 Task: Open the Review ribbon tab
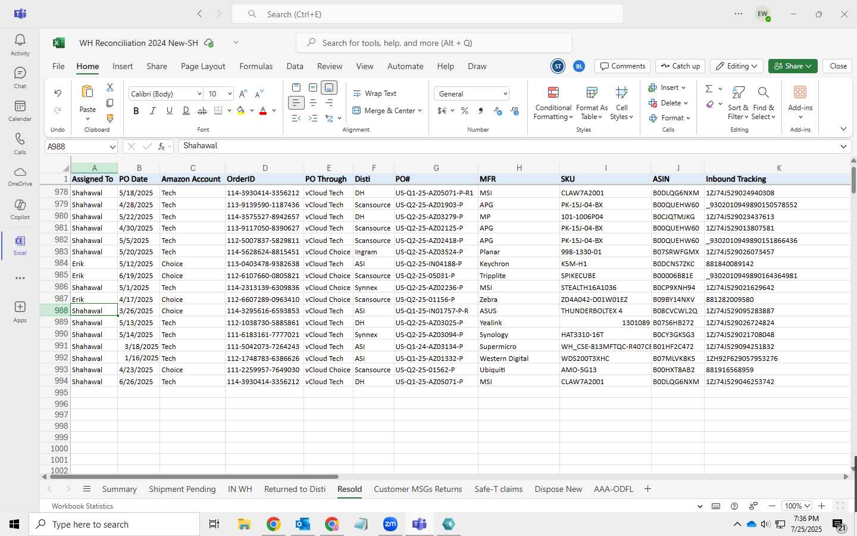coord(330,66)
